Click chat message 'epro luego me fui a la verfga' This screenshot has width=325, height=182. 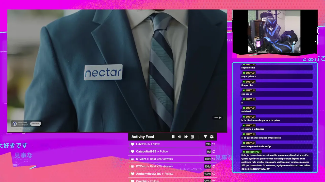click(277, 147)
